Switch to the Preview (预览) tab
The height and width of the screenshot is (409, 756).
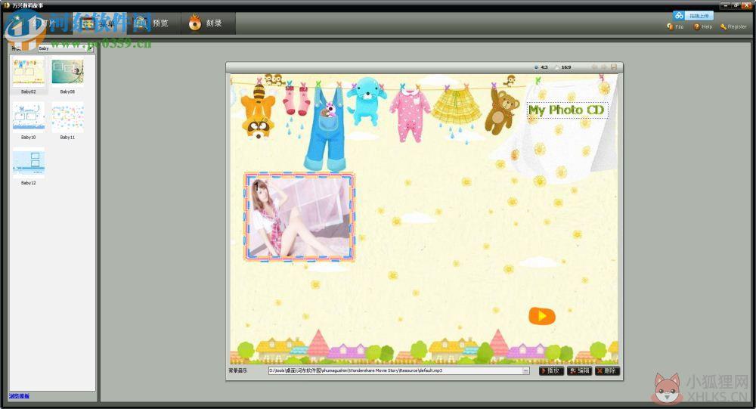pos(154,23)
